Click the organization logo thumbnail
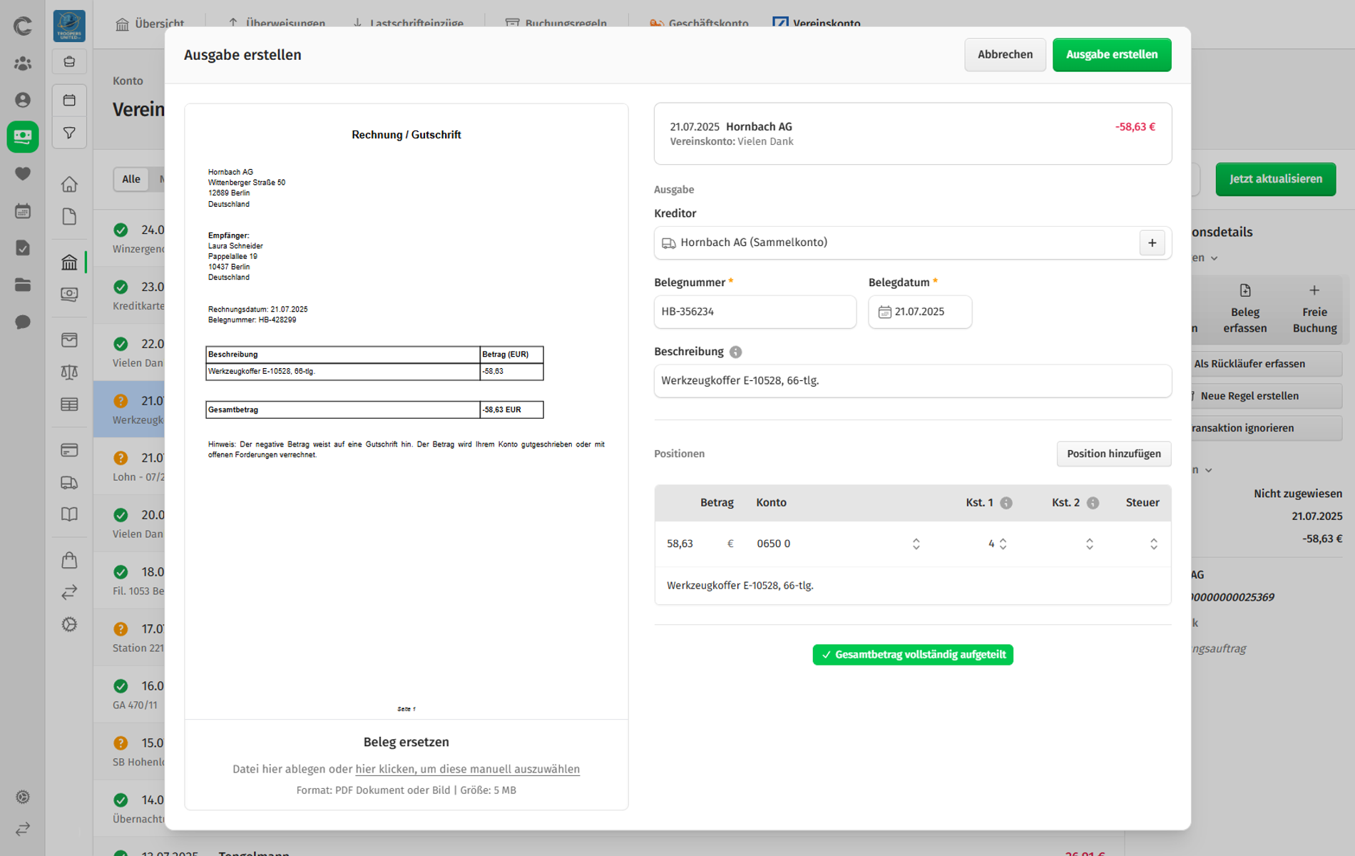The height and width of the screenshot is (856, 1355). pos(69,26)
